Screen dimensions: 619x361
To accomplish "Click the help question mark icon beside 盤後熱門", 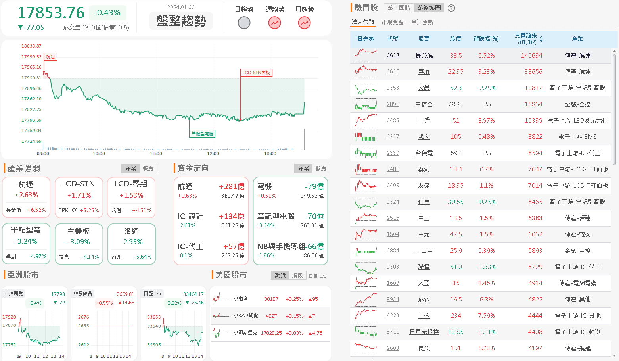I will [x=451, y=8].
